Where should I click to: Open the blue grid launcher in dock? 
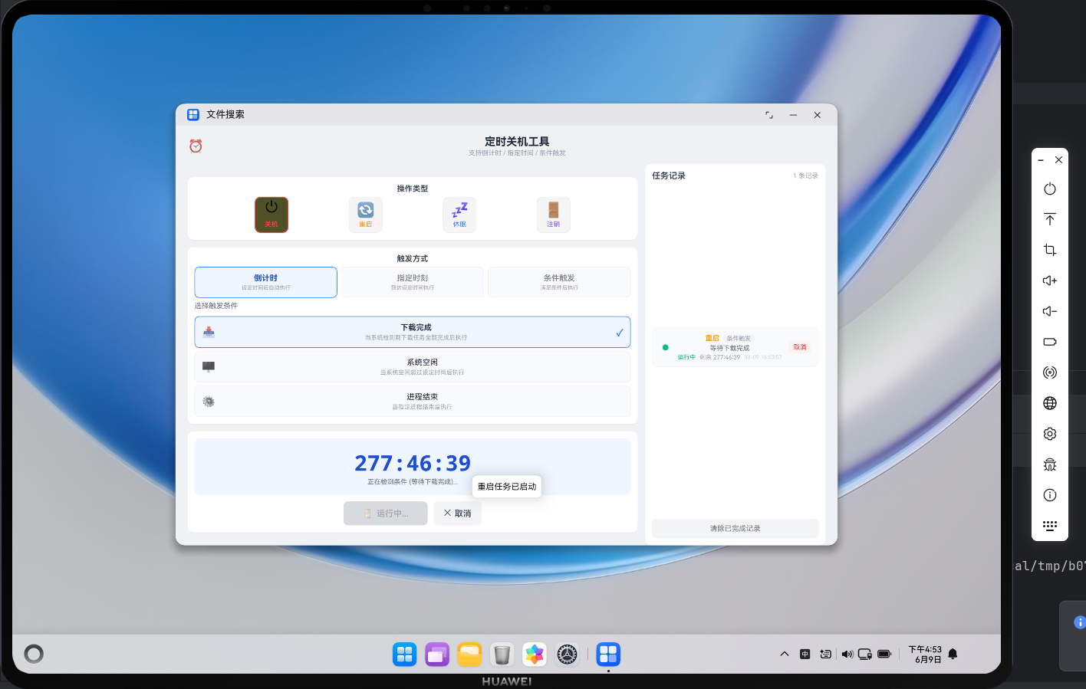[405, 654]
